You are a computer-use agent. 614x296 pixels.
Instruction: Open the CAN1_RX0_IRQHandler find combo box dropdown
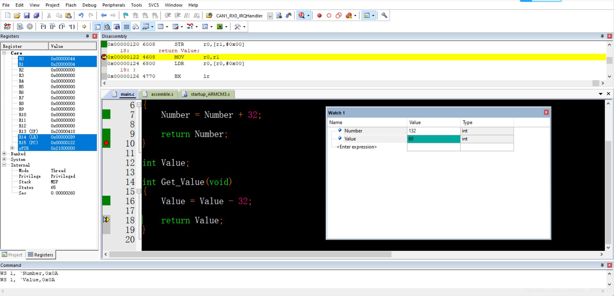(x=270, y=16)
